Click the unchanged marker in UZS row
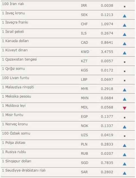 pyautogui.click(x=124, y=136)
